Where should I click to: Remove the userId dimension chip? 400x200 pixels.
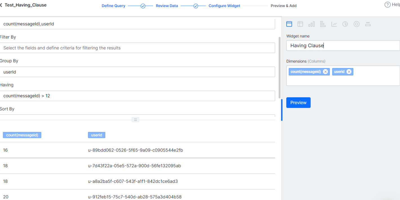pyautogui.click(x=349, y=71)
